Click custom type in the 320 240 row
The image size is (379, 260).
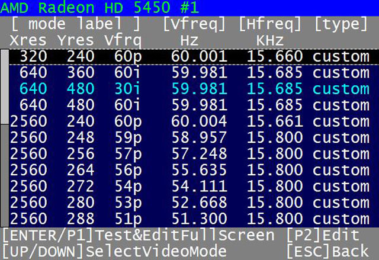click(341, 57)
